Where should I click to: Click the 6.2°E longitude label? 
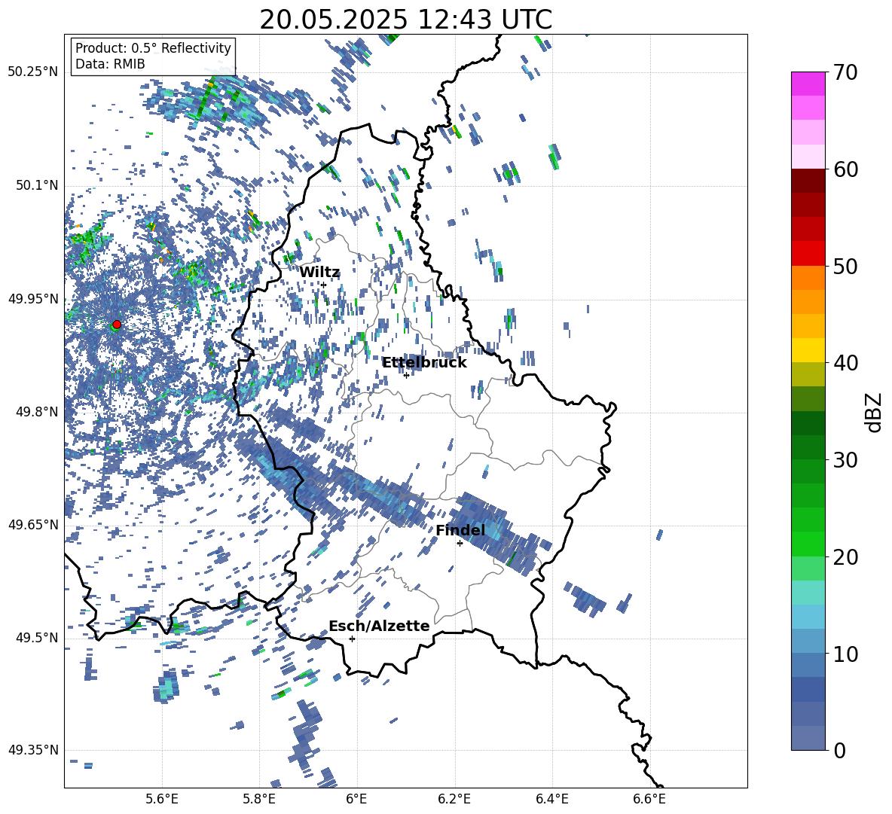pyautogui.click(x=454, y=799)
